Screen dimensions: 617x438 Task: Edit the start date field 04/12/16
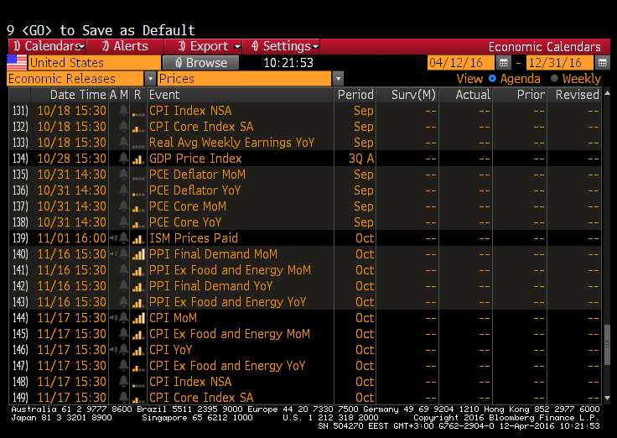coord(461,63)
